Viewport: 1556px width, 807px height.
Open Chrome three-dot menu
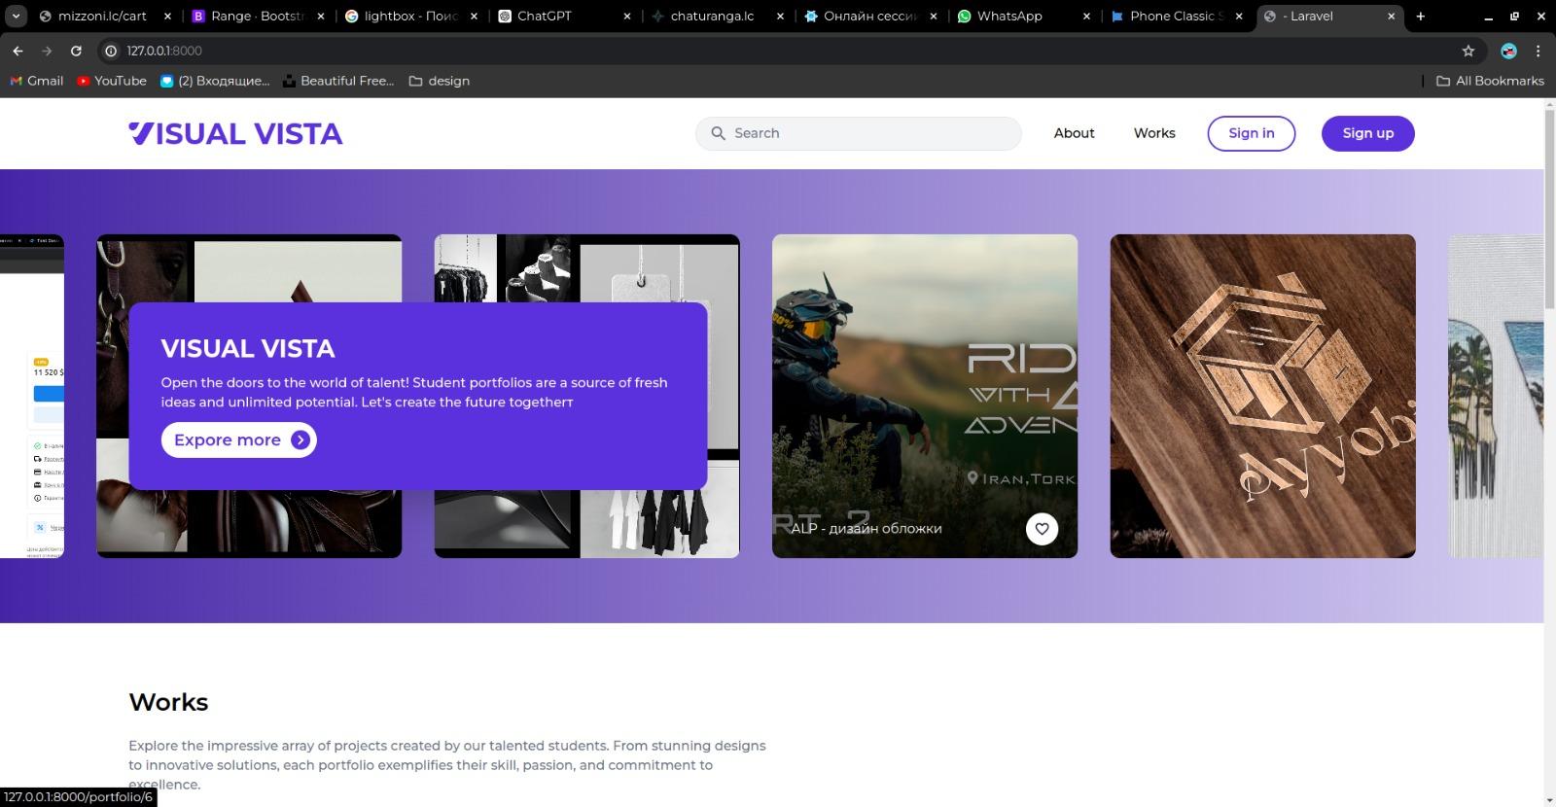point(1538,51)
